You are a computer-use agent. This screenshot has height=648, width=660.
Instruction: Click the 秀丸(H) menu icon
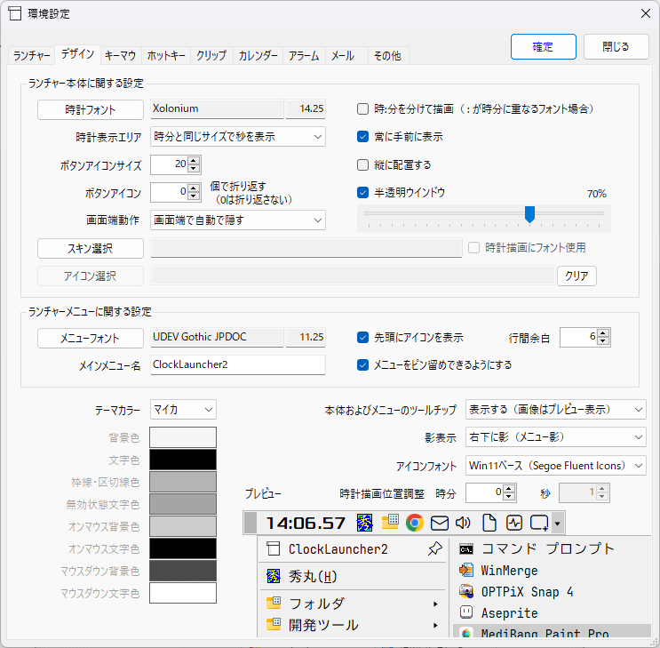pos(274,576)
